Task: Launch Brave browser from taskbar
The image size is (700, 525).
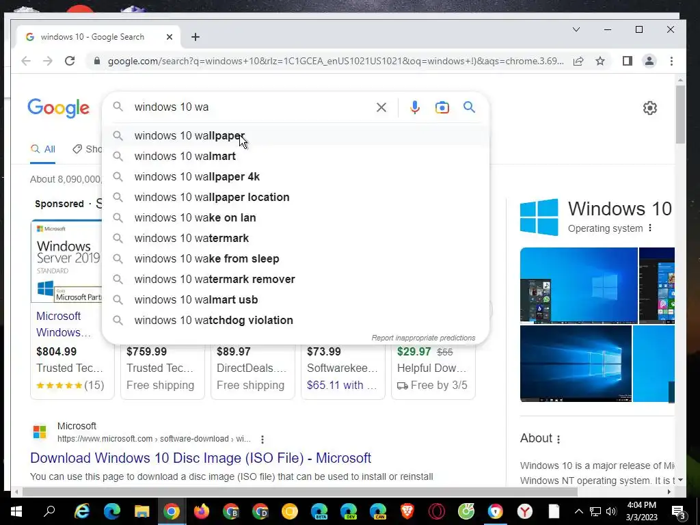Action: pyautogui.click(x=407, y=511)
